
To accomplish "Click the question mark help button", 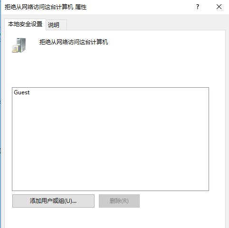I will (198, 7).
